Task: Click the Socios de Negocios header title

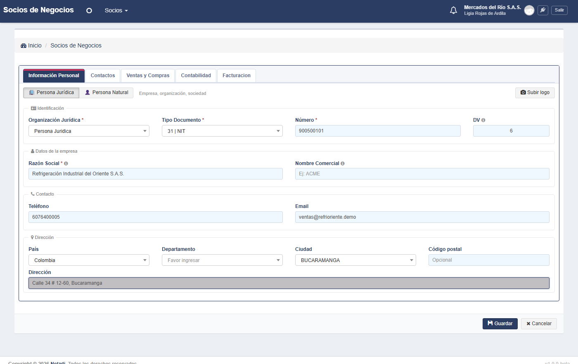Action: (x=38, y=10)
